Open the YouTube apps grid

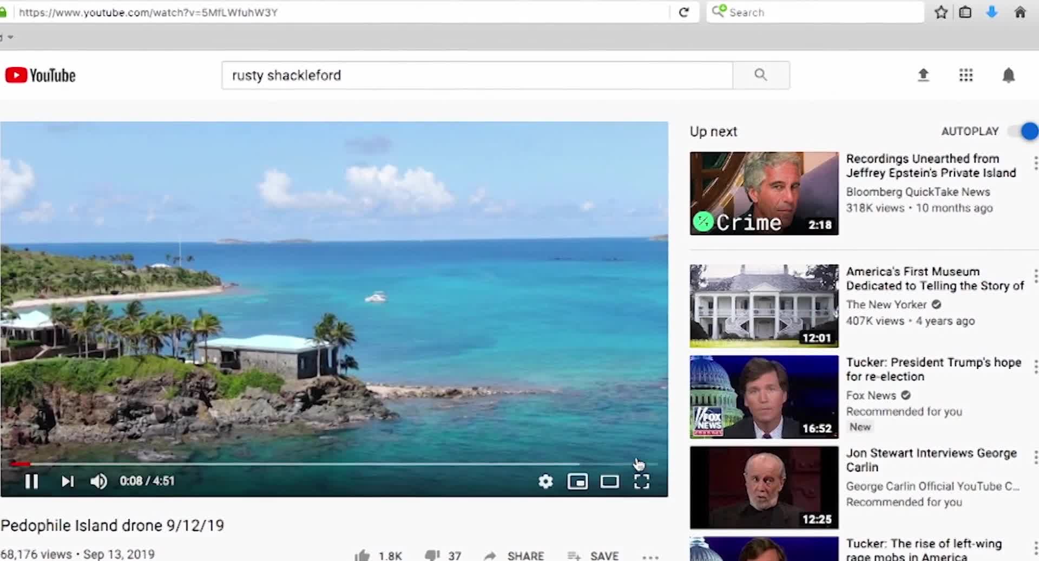coord(966,75)
